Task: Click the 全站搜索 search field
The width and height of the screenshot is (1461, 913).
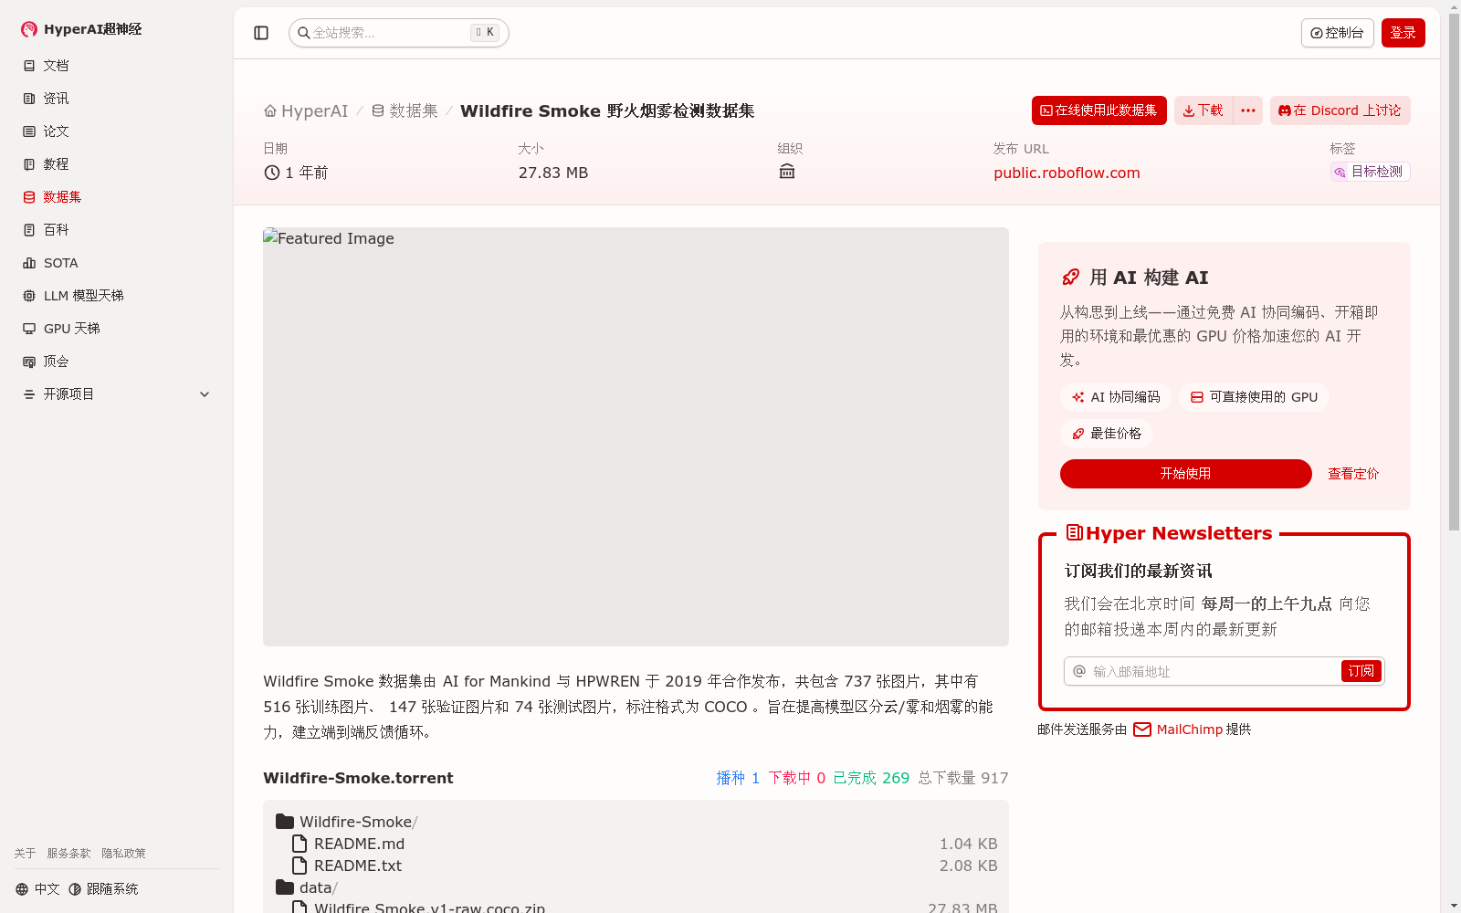Action: pyautogui.click(x=399, y=33)
